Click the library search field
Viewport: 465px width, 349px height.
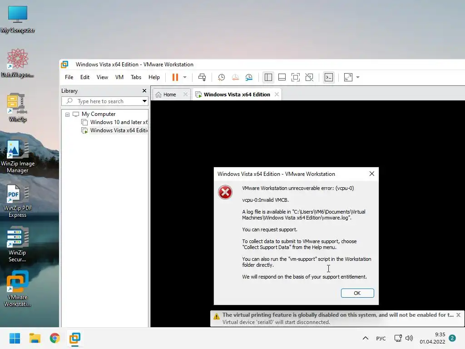101,101
